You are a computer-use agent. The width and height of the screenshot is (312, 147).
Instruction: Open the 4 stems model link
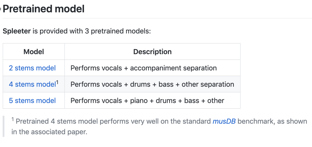[x=32, y=84]
